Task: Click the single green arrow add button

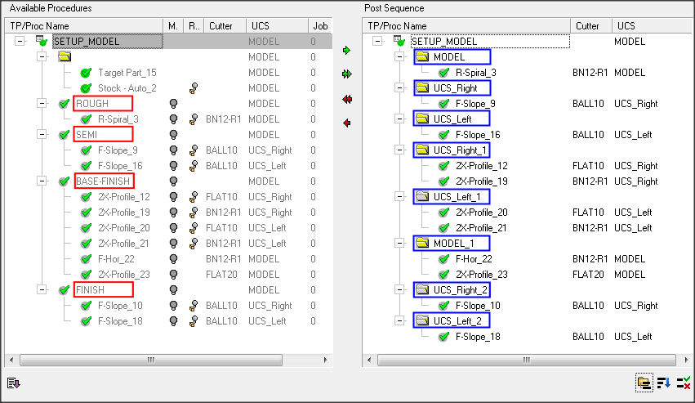Action: pos(346,51)
